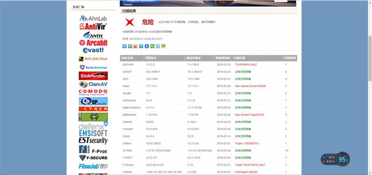Click engine version 18.4.3895.0 for AVAST!

(x=153, y=72)
